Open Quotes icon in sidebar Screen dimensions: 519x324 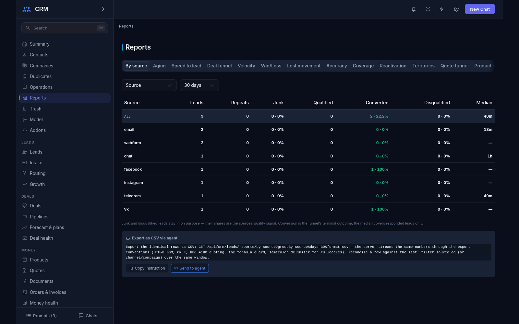pos(25,271)
